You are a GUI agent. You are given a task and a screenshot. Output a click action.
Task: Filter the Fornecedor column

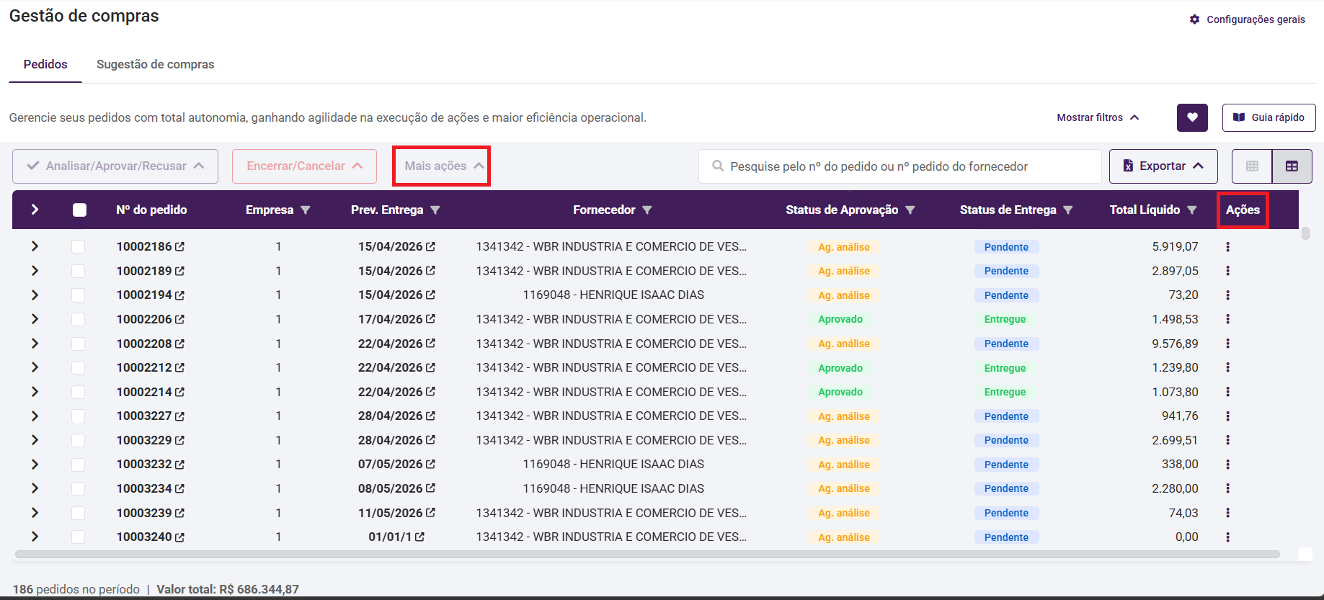pyautogui.click(x=647, y=210)
